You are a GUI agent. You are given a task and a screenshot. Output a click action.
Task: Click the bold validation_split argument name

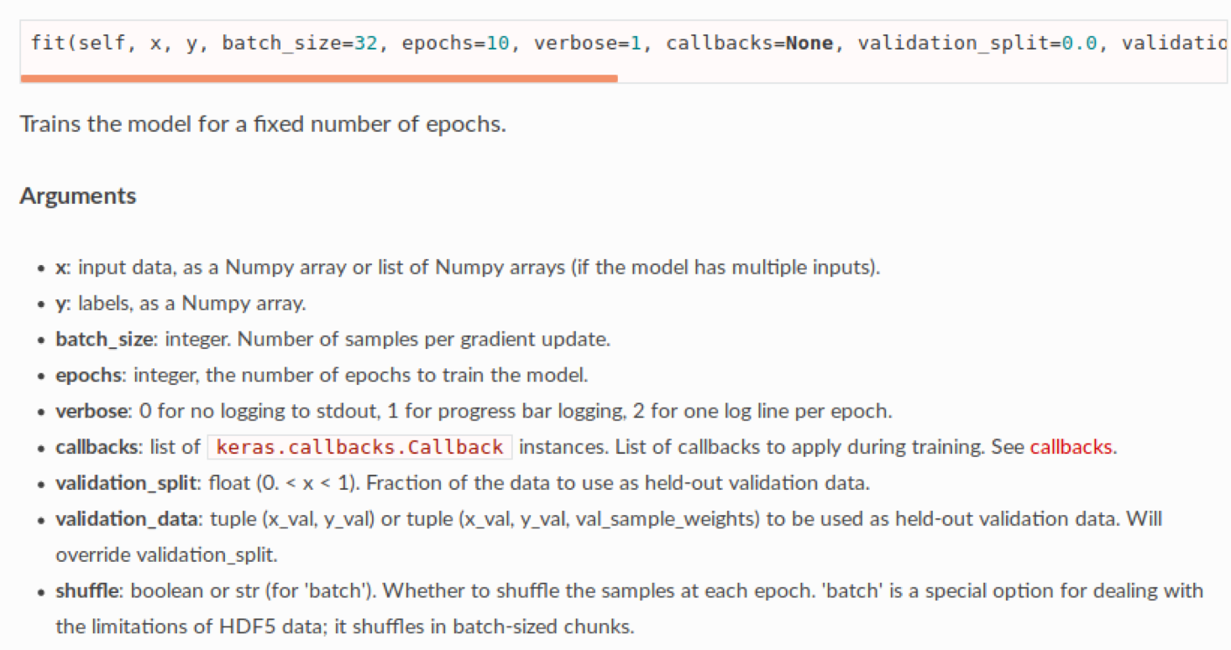pos(124,483)
